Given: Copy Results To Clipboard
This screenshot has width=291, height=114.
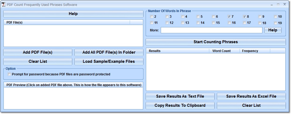Looking at the screenshot, I should [180, 105].
